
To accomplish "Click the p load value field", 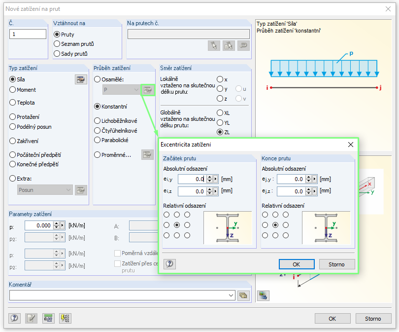I will [x=39, y=225].
